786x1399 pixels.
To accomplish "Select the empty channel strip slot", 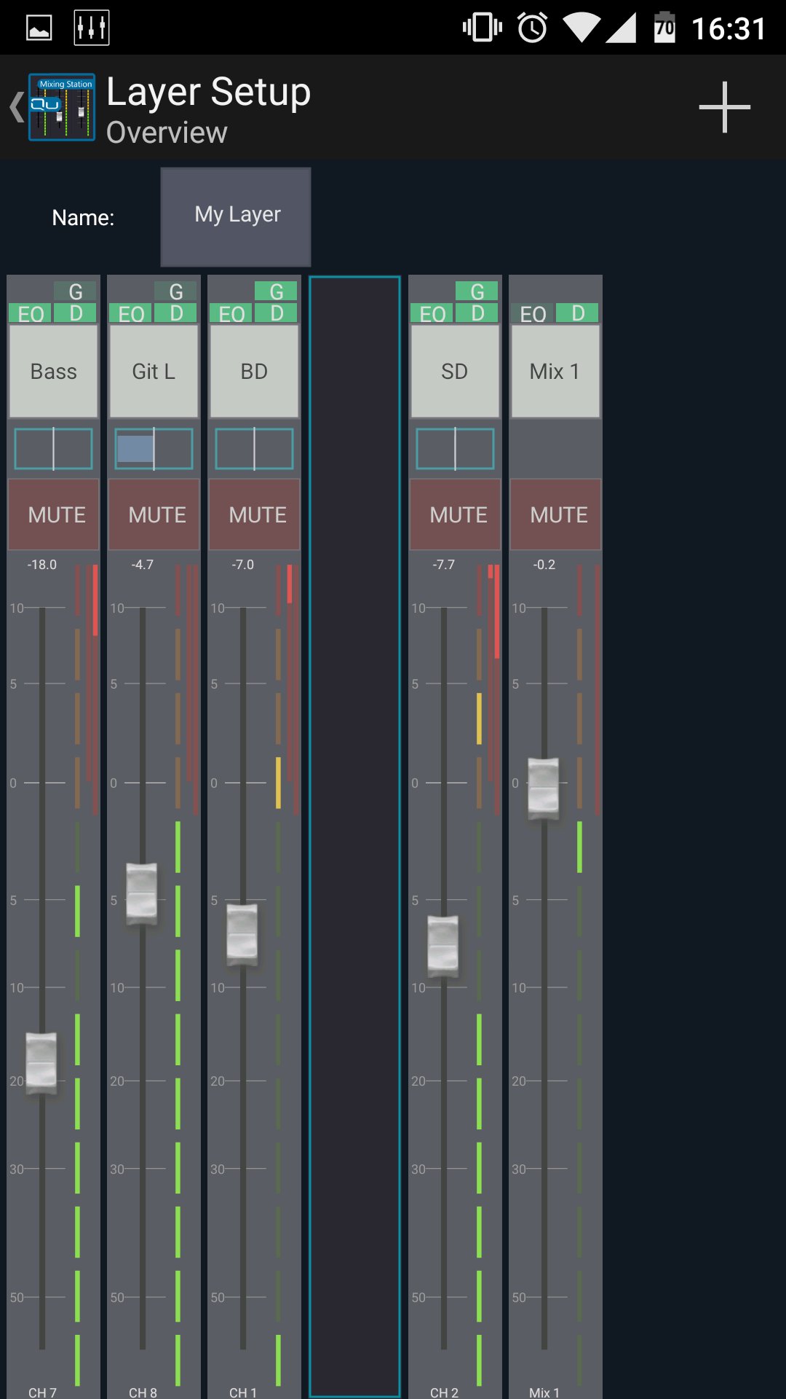I will point(354,836).
